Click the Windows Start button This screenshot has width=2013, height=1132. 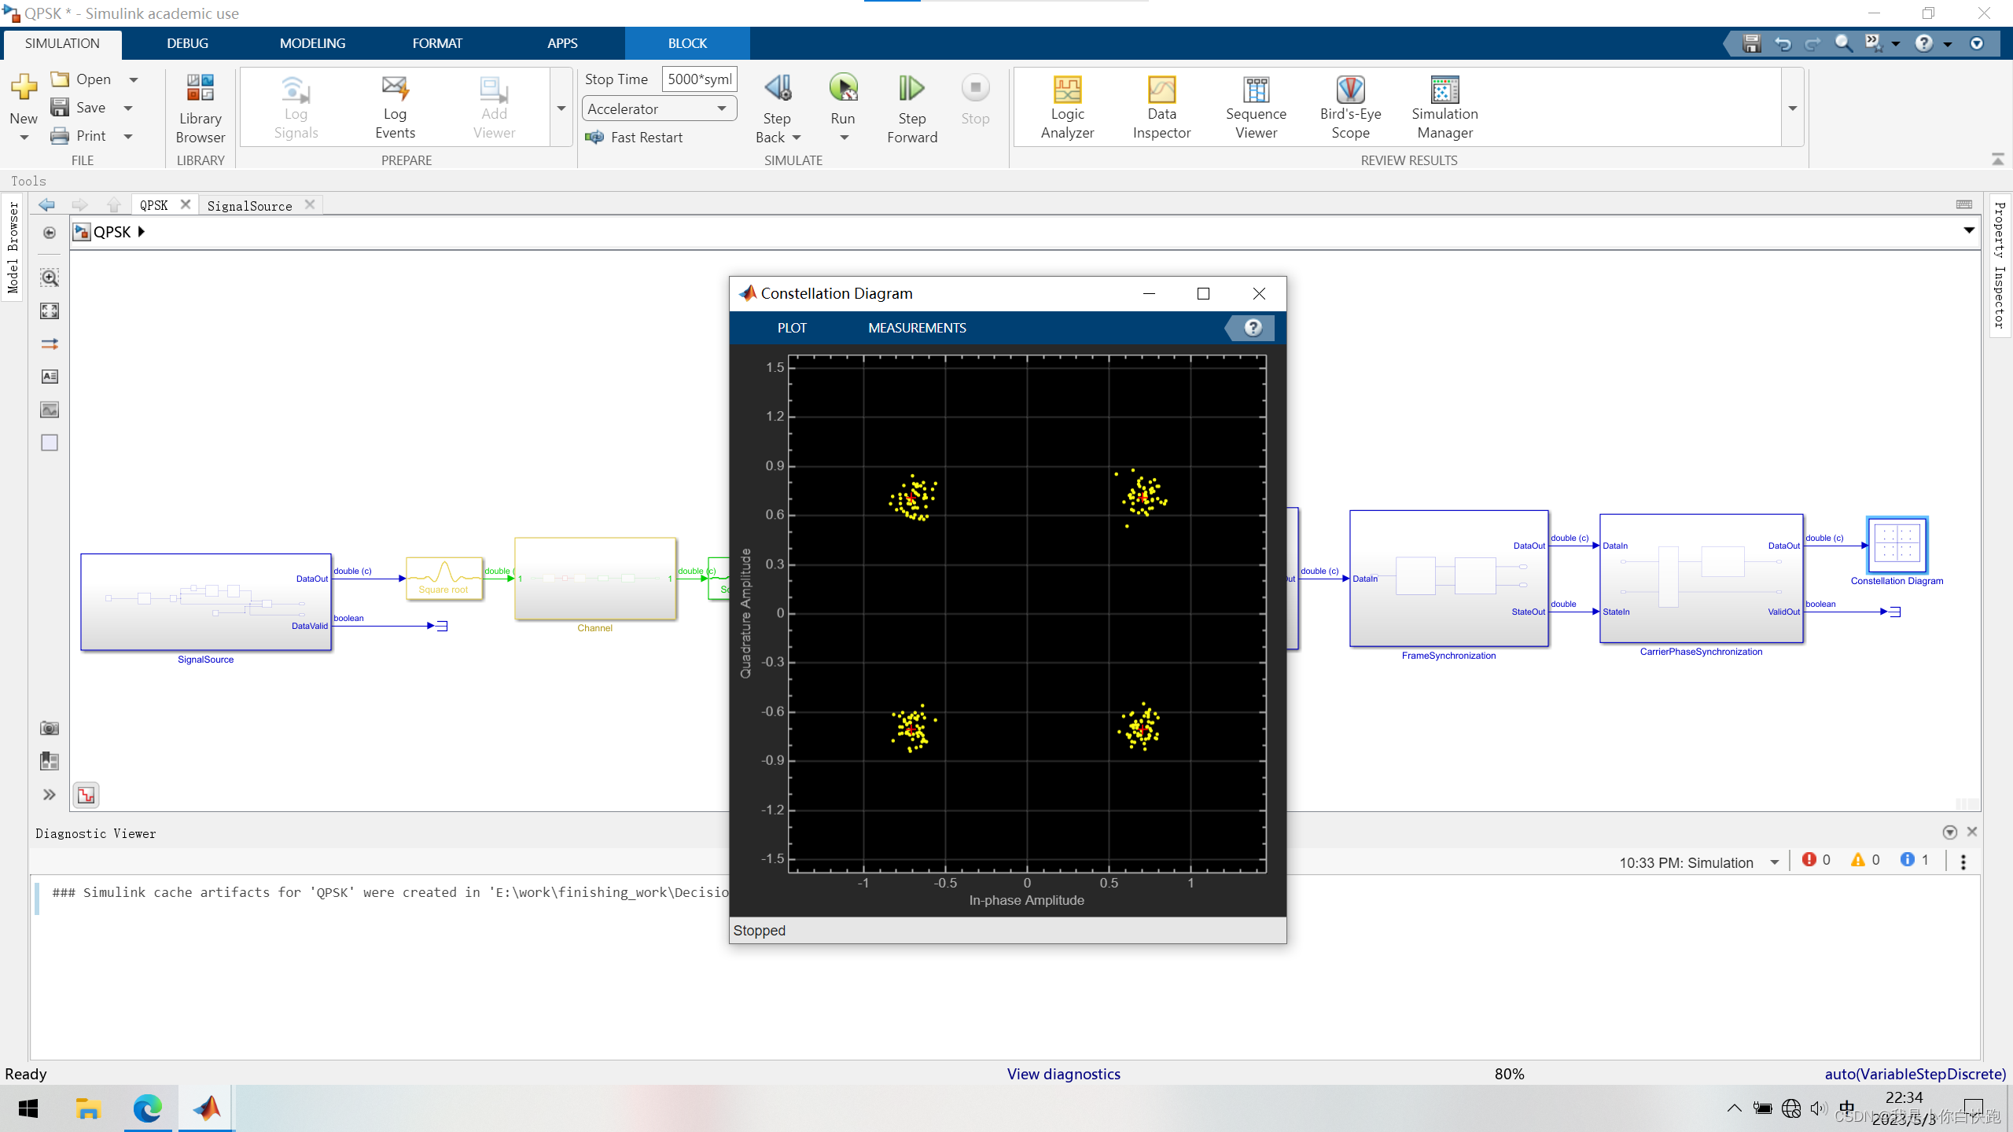coord(28,1108)
